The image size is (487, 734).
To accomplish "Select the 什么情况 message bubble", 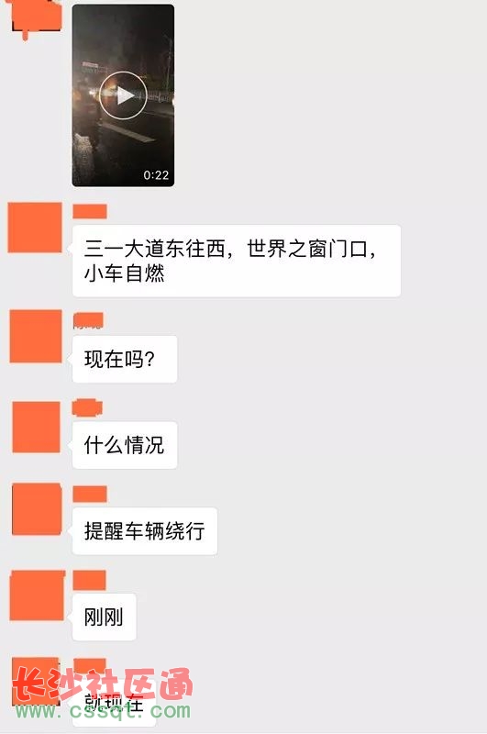I will pos(125,445).
